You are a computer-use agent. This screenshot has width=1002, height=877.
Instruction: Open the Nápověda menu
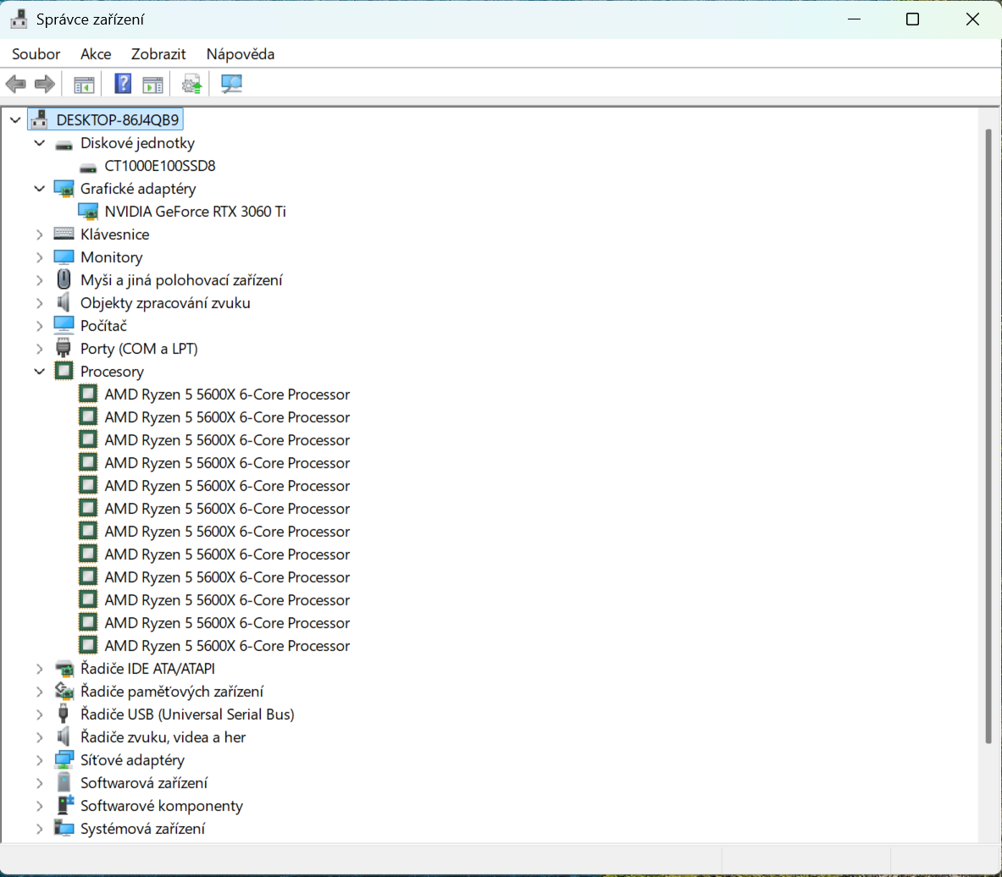[x=241, y=54]
